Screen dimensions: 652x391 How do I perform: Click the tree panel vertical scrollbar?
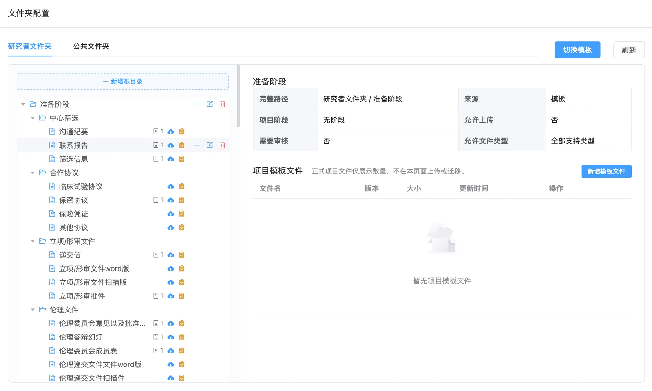coord(238,96)
